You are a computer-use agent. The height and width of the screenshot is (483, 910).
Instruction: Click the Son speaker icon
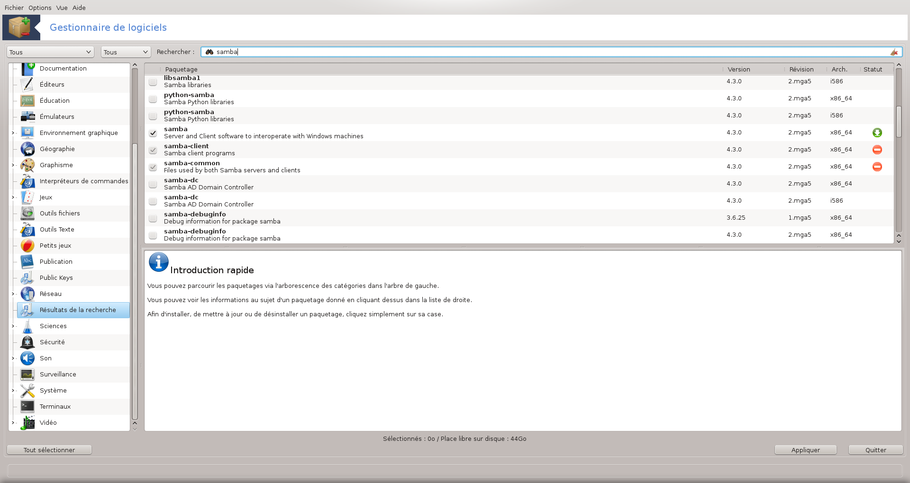coord(28,358)
